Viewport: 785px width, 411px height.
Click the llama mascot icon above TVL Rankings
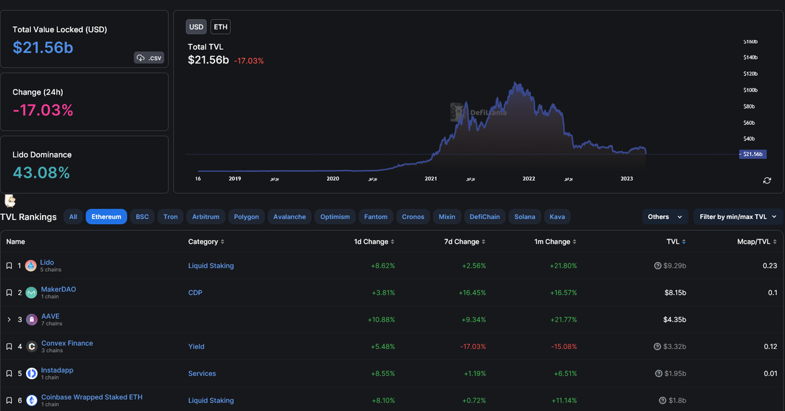(x=10, y=201)
